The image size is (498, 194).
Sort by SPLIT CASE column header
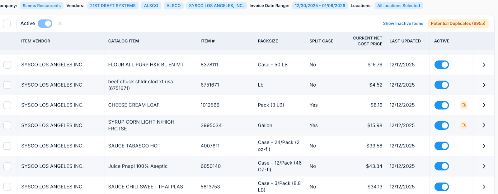[321, 41]
